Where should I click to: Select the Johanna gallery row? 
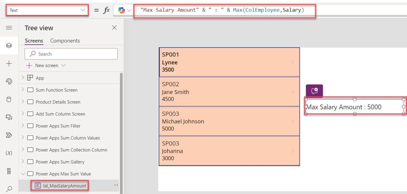tap(229, 151)
